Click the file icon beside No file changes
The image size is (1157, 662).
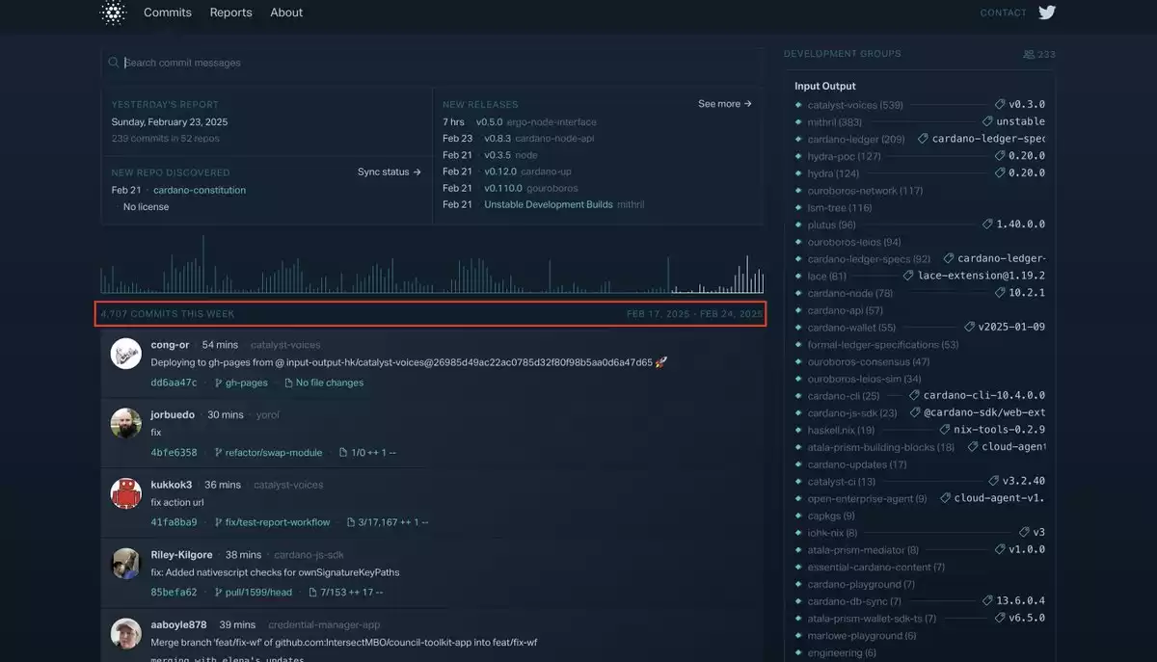pos(288,383)
